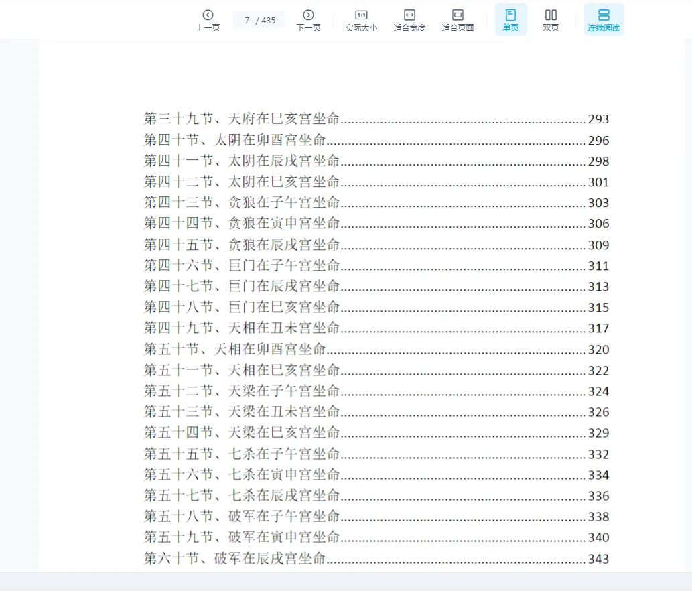Open entry 第四十一节、太阴在辰戌宫坐命
This screenshot has width=692, height=591.
coord(376,161)
